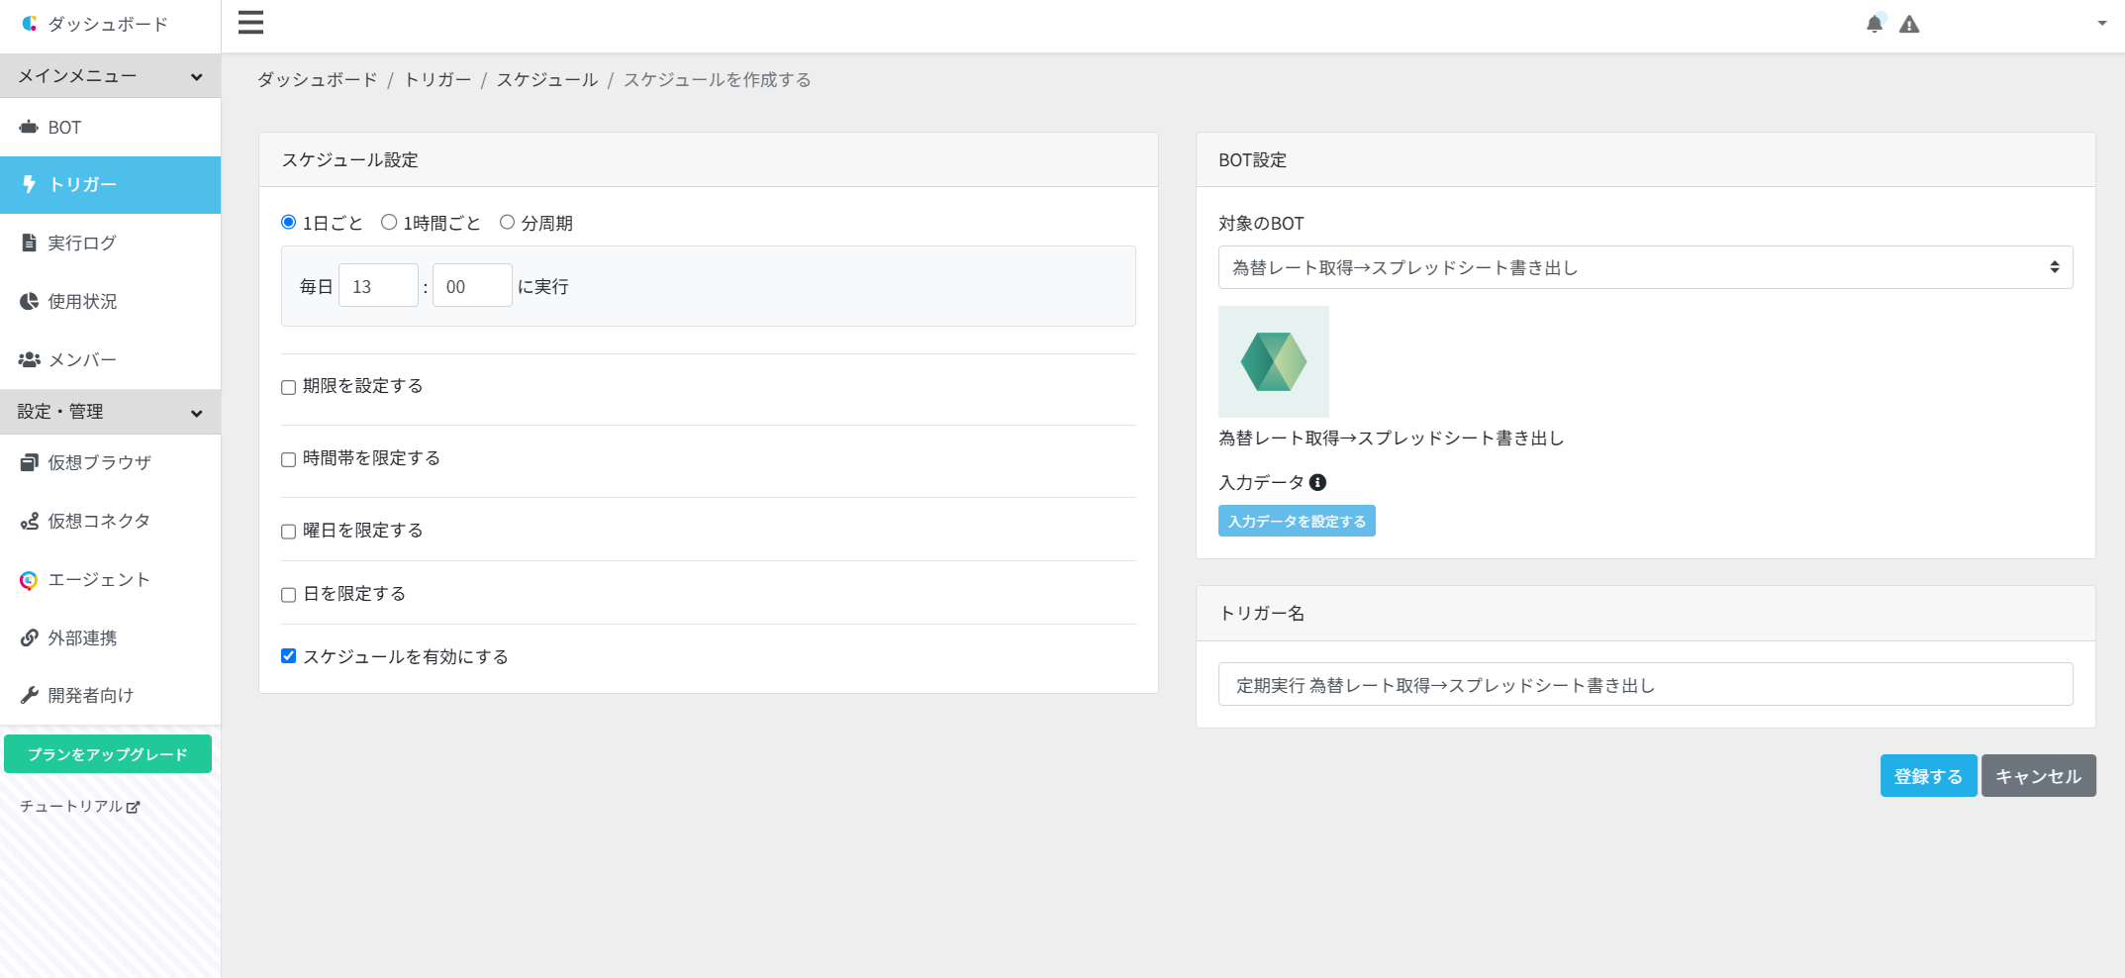2125x978 pixels.
Task: Open the 対象のBOT selector
Action: (x=1644, y=267)
